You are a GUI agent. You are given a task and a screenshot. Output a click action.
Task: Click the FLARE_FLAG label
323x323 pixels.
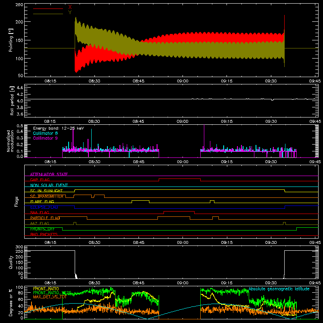coord(42,201)
